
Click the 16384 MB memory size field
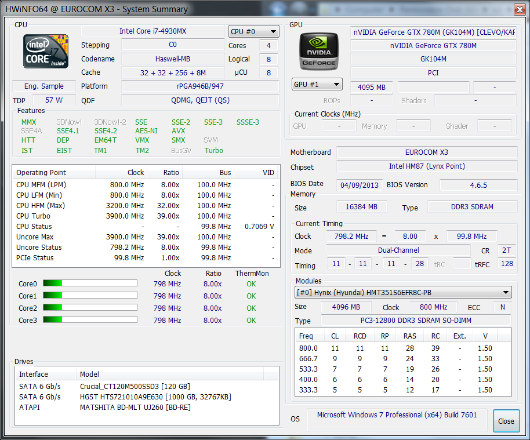point(361,206)
